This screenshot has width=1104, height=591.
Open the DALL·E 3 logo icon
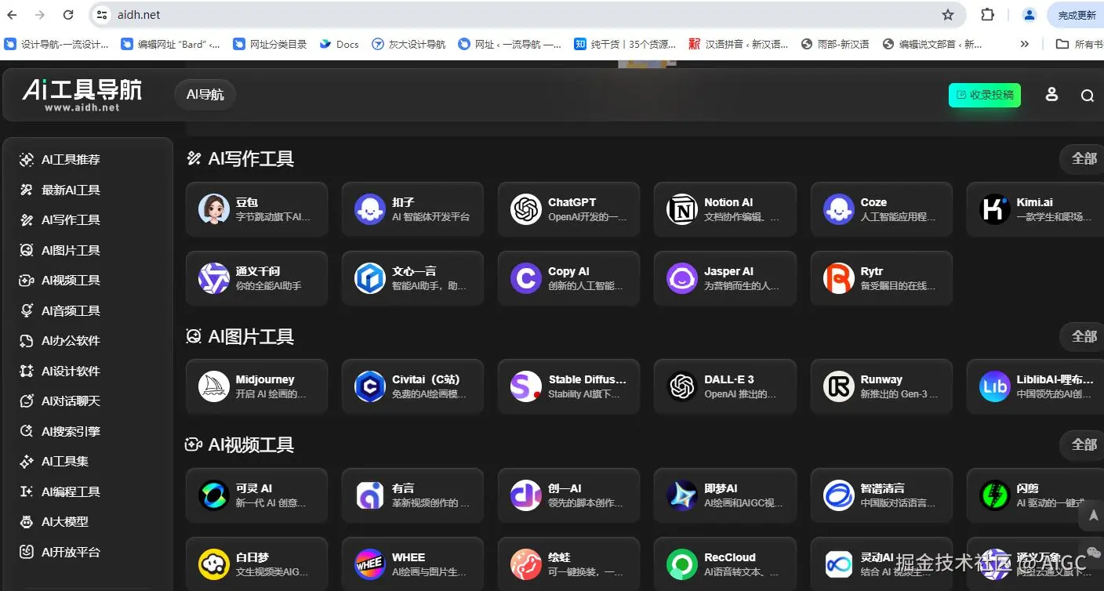pos(681,386)
